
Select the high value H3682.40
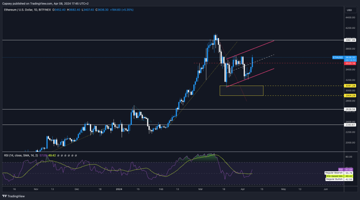pyautogui.click(x=73, y=10)
